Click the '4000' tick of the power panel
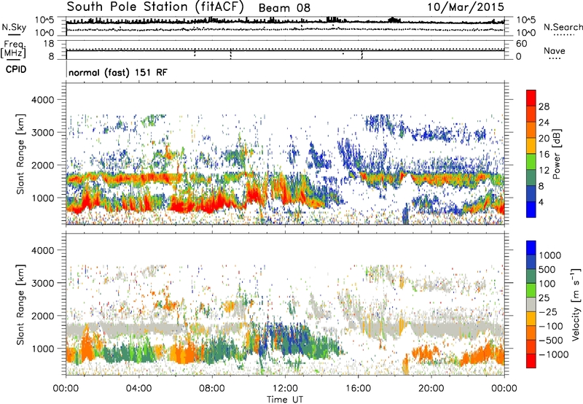This screenshot has height=404, width=583. (x=42, y=100)
